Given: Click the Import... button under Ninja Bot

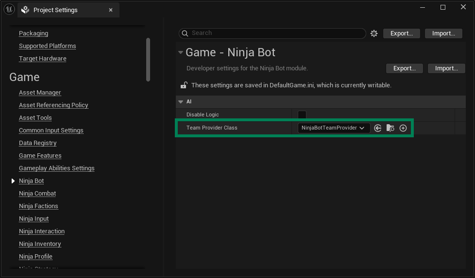Looking at the screenshot, I should tap(446, 68).
